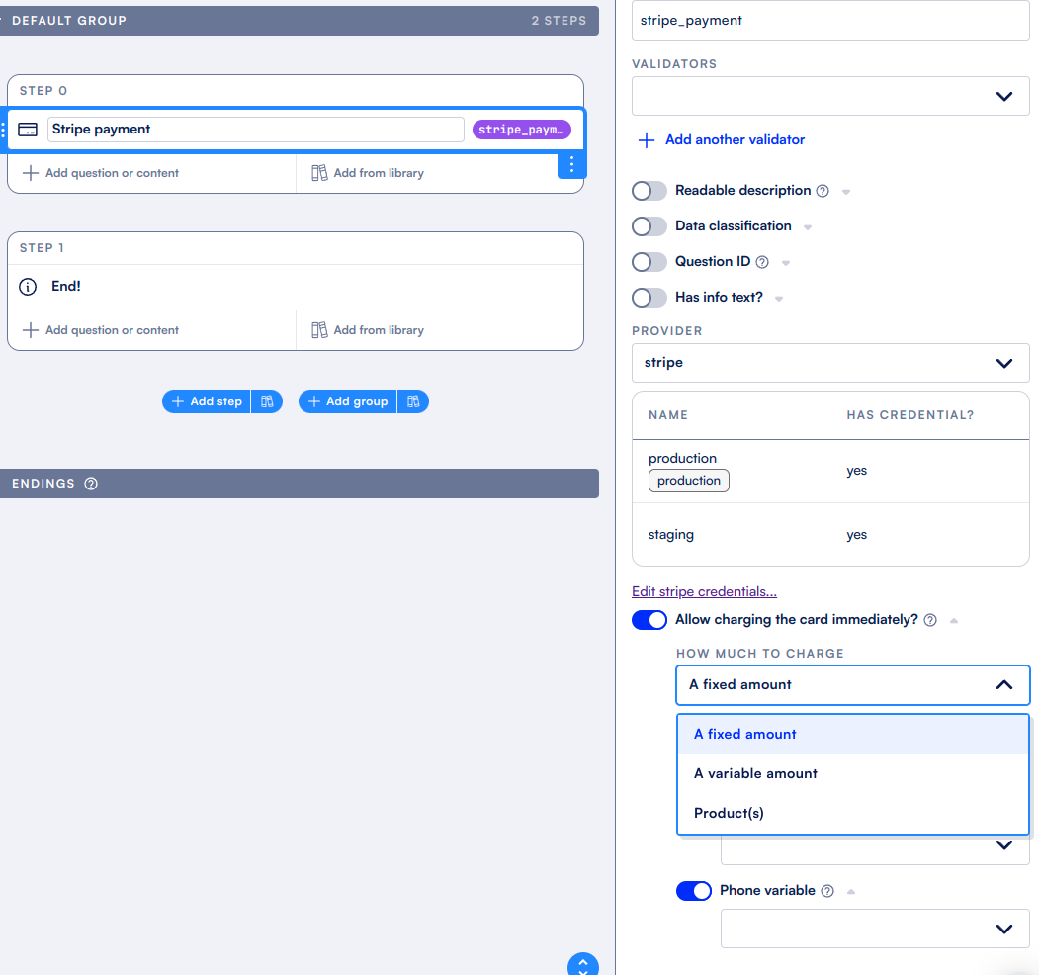
Task: Click the round scroll button at bottom
Action: (583, 964)
